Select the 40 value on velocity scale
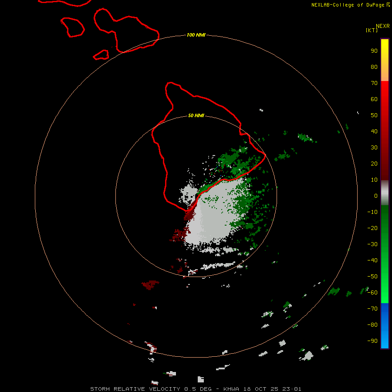 pyautogui.click(x=374, y=131)
